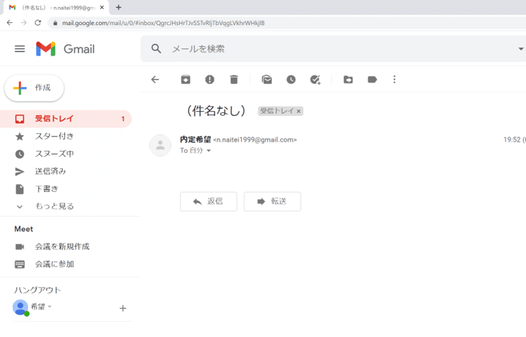Add email to Tasks
This screenshot has height=337, width=526.
[315, 80]
